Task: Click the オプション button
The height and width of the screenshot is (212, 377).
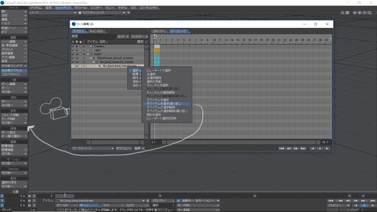Action: [124, 148]
